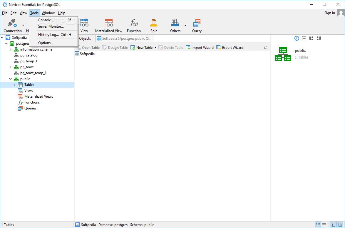Open the Edit menu
Viewport: 345px width, 228px height.
click(x=14, y=13)
